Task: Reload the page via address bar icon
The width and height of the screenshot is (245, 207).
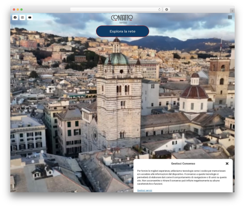Action: click(x=159, y=9)
